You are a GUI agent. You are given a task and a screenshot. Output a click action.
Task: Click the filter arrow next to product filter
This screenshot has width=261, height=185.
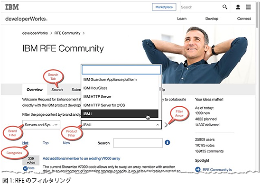pos(166,125)
